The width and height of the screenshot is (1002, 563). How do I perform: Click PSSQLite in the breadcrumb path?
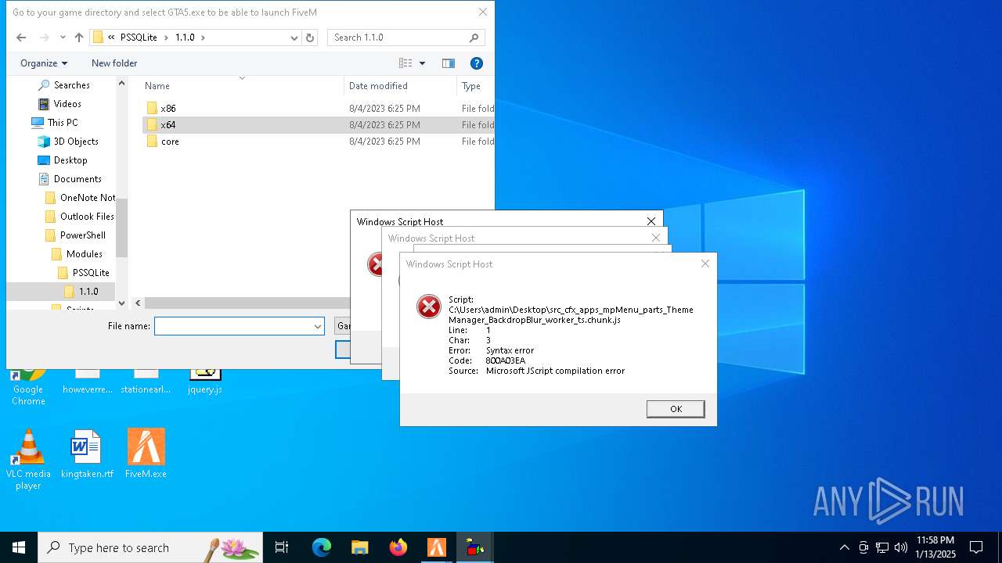click(x=139, y=38)
